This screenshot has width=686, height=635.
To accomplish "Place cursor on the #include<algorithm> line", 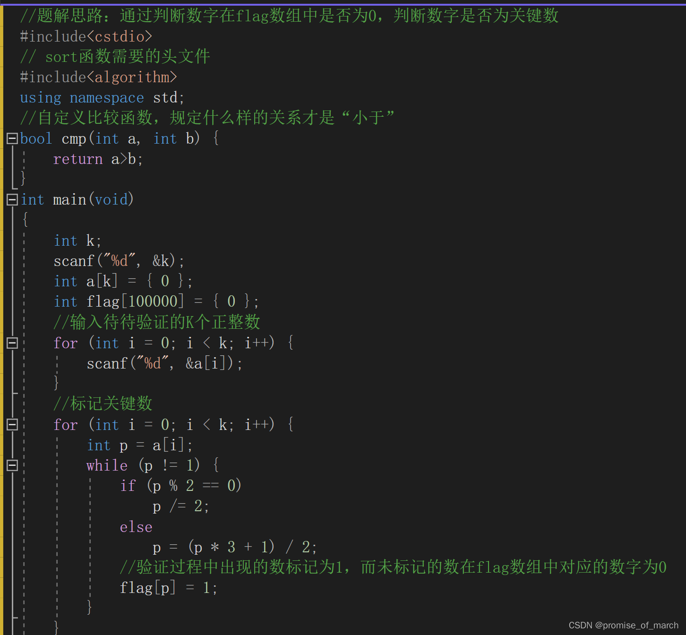I will [98, 77].
